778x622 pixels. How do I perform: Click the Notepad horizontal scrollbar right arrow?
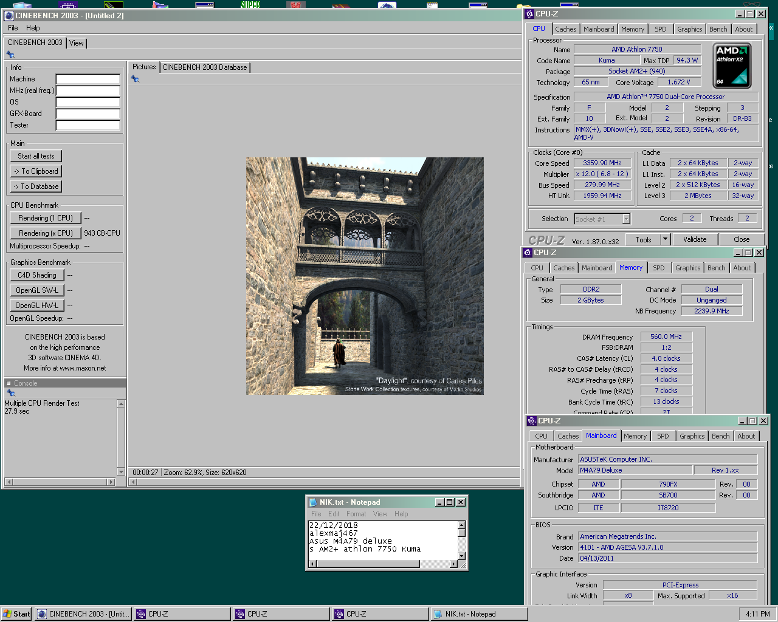[x=453, y=564]
